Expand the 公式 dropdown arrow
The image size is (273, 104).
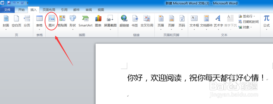point(266,29)
